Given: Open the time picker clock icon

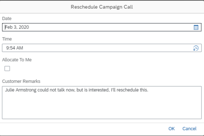Looking at the screenshot, I should coord(196,48).
